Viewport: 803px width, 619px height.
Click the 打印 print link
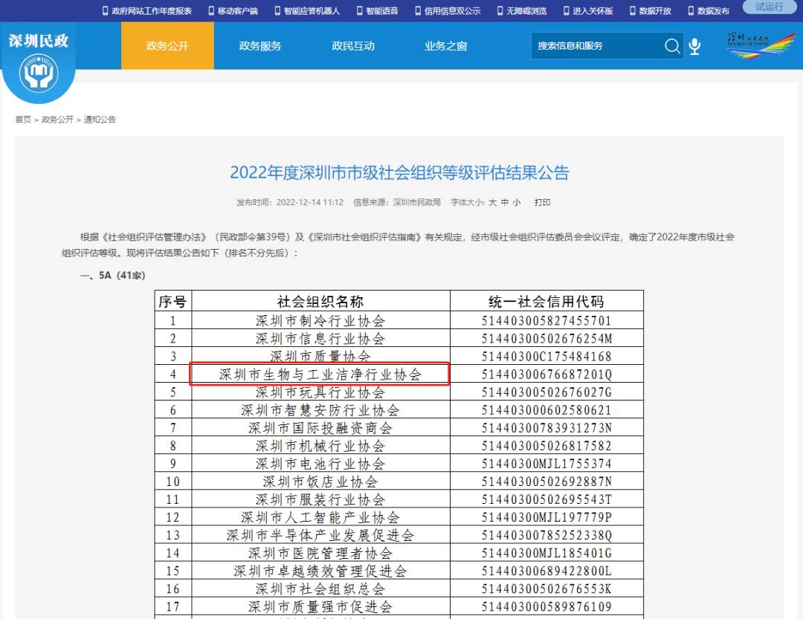(x=542, y=201)
